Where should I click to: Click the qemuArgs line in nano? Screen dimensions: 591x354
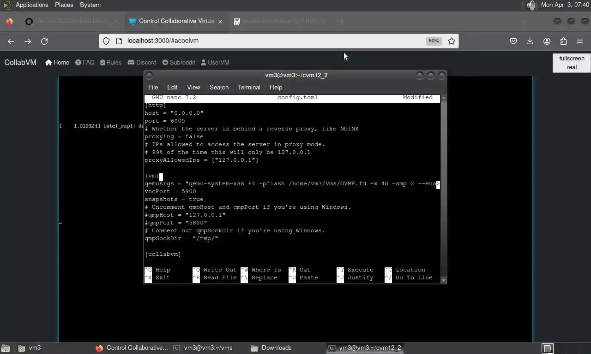click(x=292, y=183)
